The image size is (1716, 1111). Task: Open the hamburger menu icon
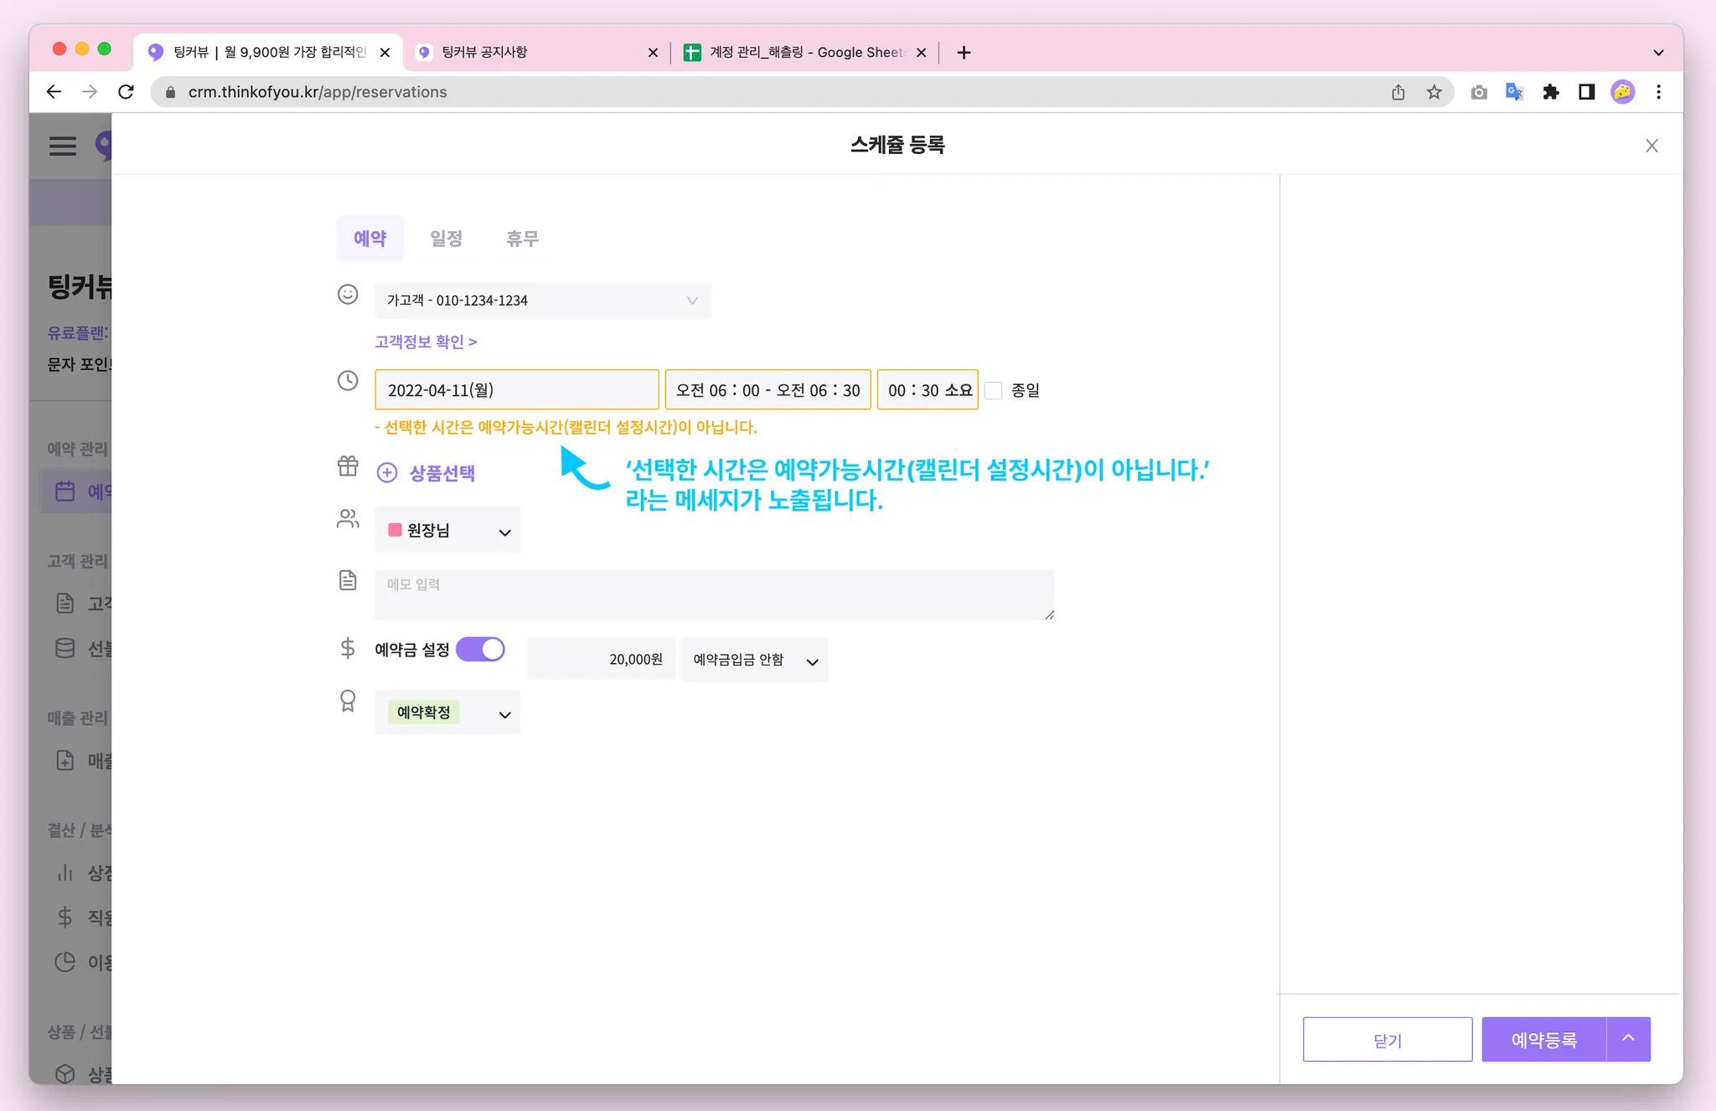pos(63,147)
